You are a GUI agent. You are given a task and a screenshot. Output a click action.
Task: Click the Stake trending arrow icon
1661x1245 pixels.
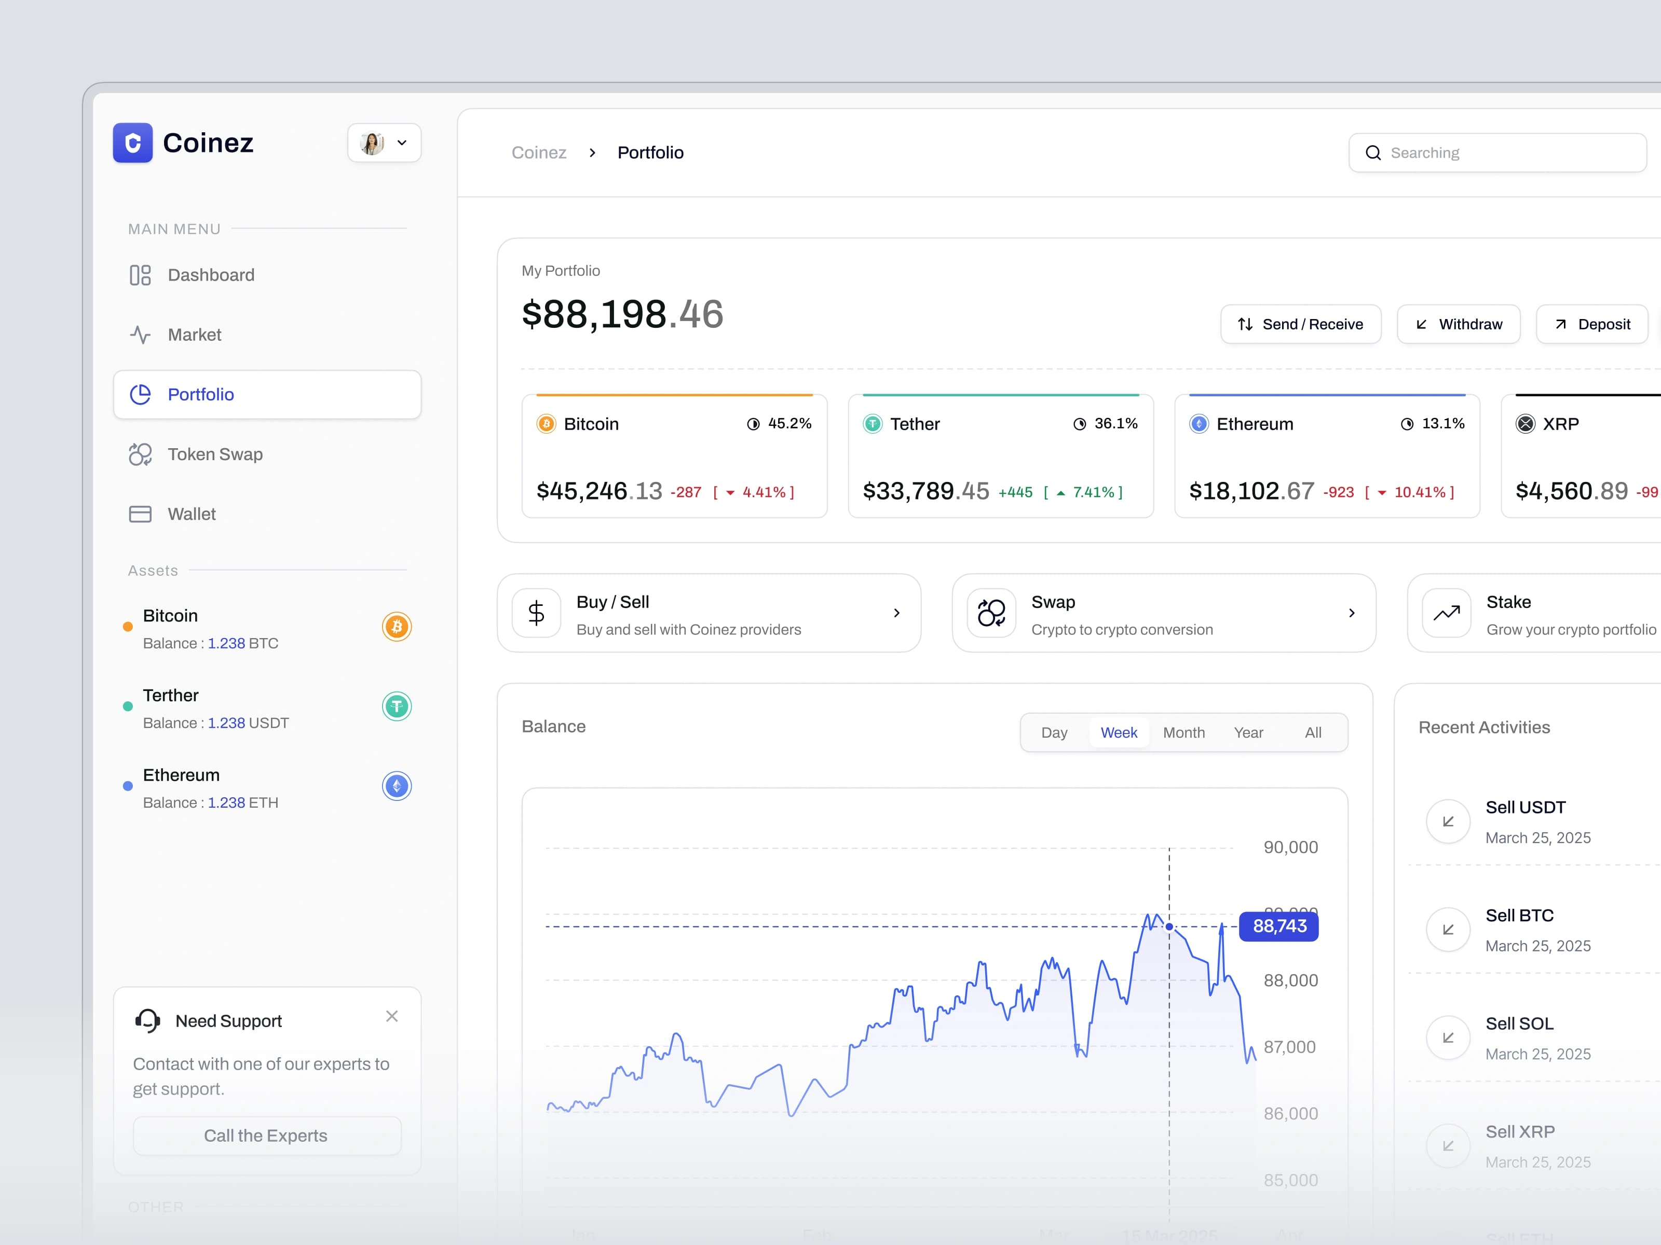pos(1446,613)
